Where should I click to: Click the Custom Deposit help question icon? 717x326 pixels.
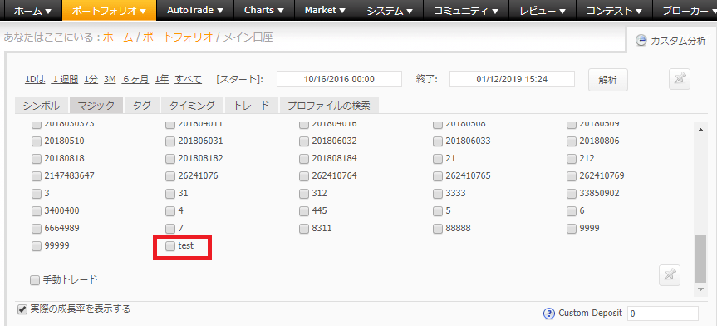(548, 314)
